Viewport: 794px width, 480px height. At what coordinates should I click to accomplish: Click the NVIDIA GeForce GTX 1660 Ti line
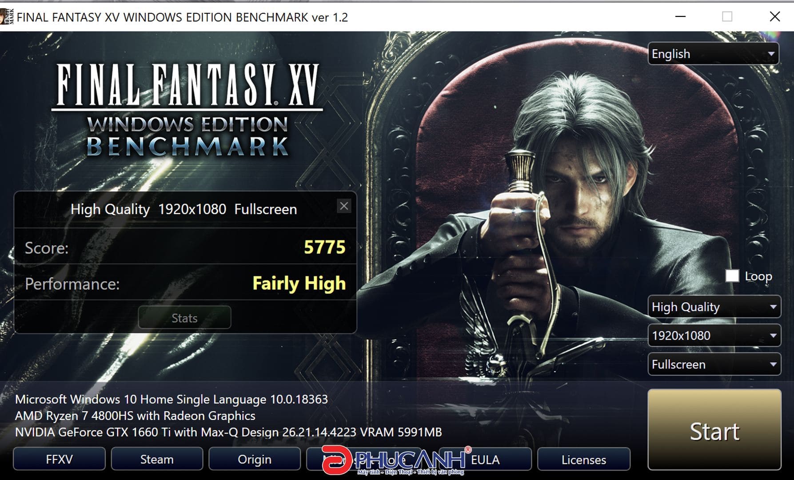click(228, 432)
